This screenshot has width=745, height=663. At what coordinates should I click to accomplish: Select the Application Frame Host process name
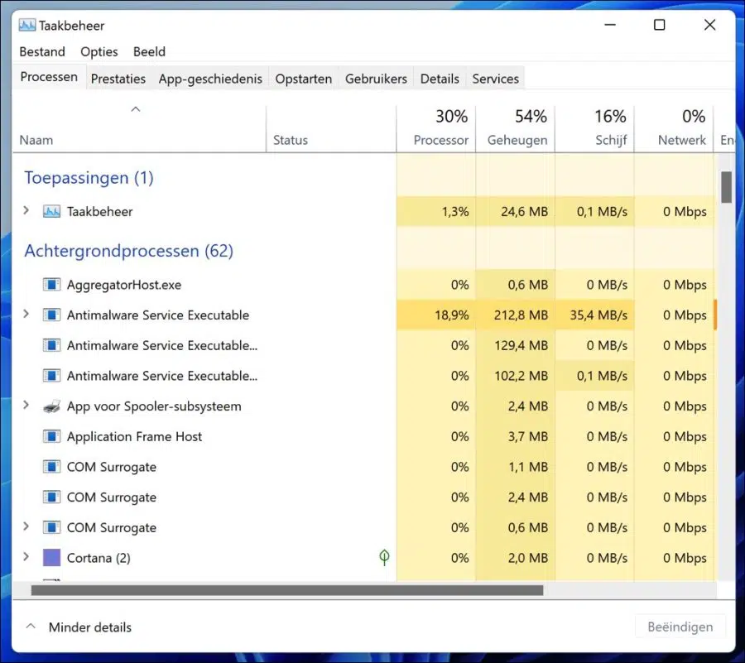click(134, 436)
